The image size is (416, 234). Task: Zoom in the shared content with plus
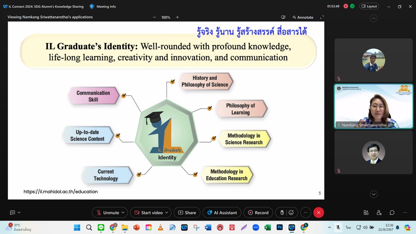(x=177, y=17)
